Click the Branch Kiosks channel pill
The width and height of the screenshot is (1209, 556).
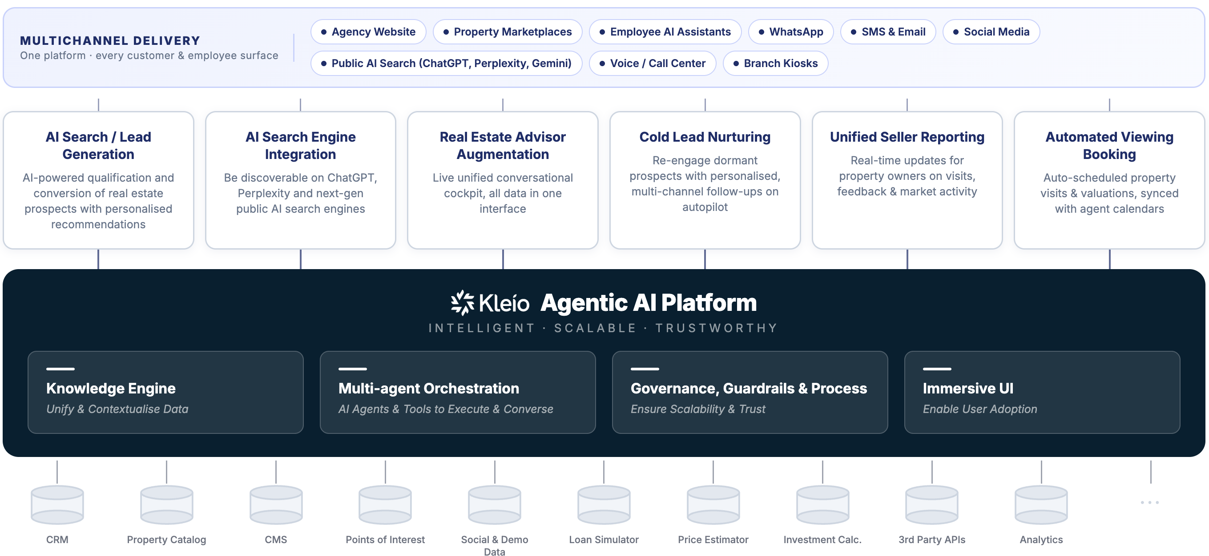coord(775,63)
